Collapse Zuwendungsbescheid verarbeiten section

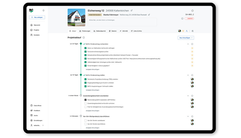188,96
